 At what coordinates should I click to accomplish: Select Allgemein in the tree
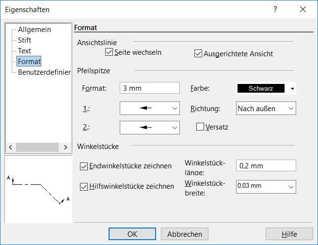(34, 30)
